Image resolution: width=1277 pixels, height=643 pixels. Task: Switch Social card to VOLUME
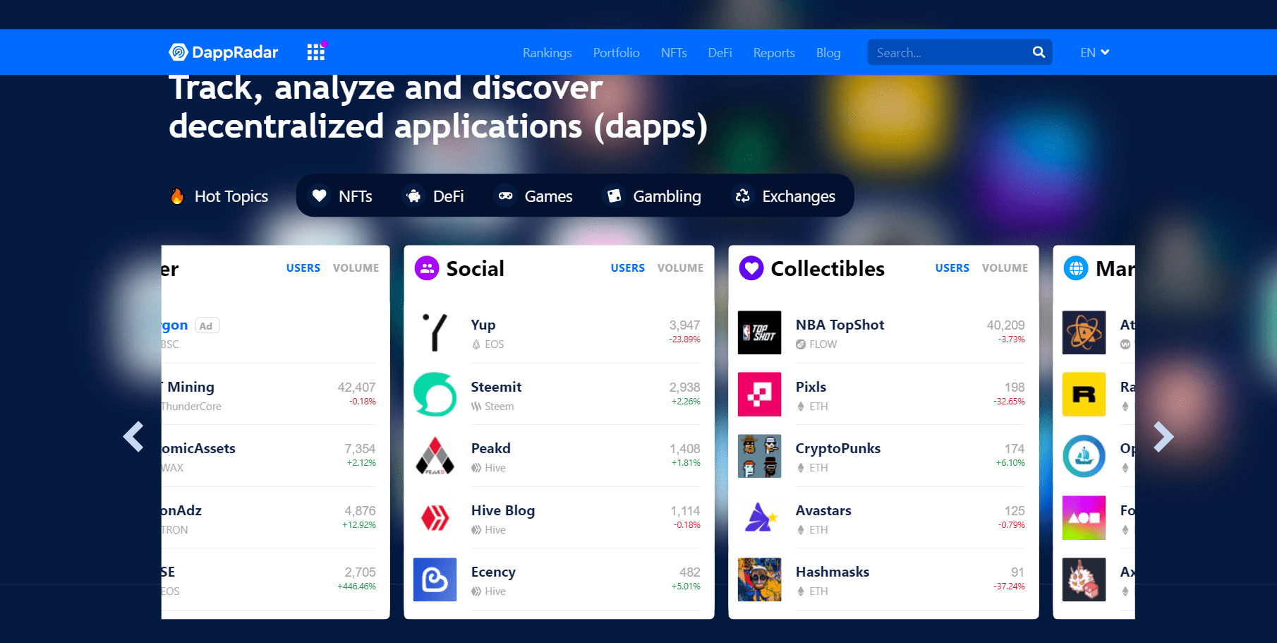pyautogui.click(x=680, y=268)
